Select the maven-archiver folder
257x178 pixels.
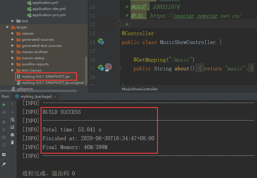pos(35,52)
